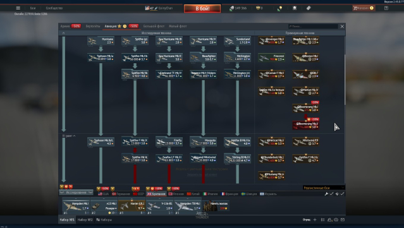Select the Германия nation button
Image resolution: width=404 pixels, height=228 pixels.
121,194
